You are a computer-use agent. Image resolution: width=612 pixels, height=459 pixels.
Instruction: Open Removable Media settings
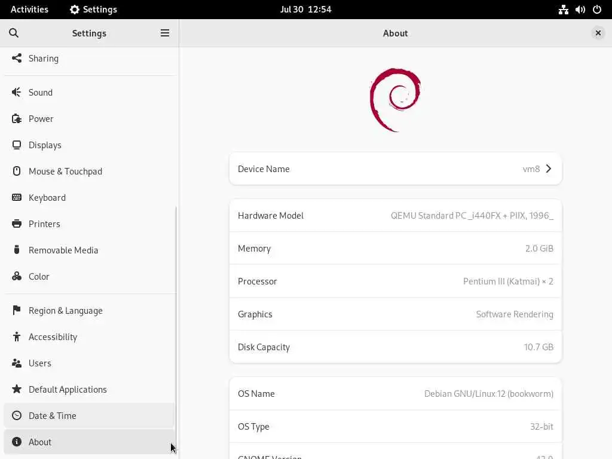click(x=89, y=250)
